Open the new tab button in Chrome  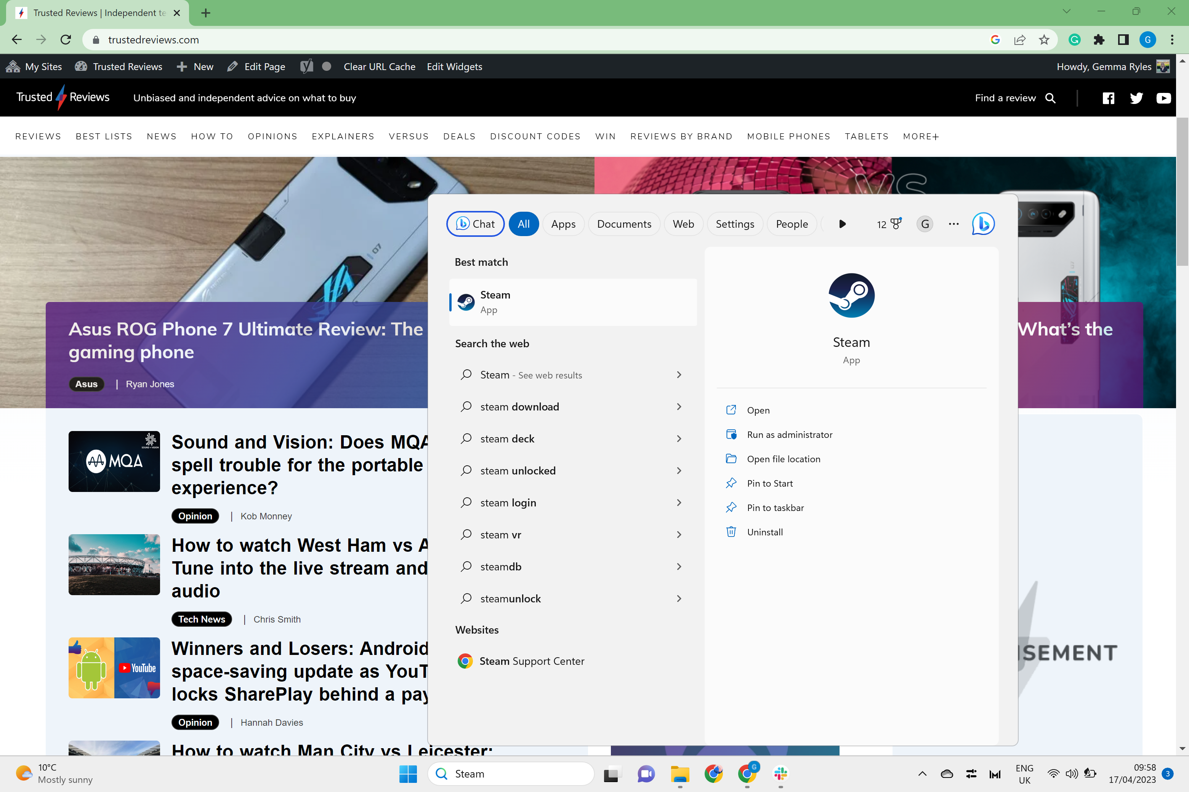tap(205, 13)
